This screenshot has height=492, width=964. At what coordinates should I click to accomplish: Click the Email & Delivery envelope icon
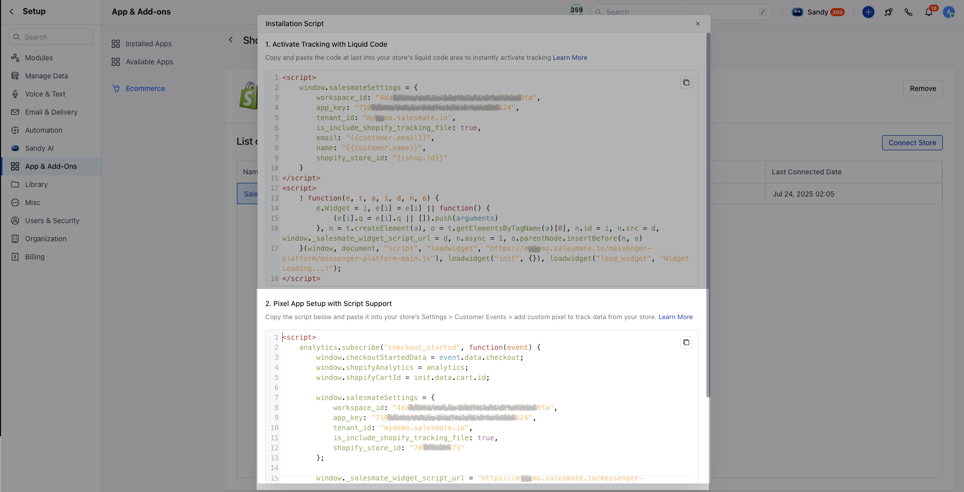(x=15, y=112)
